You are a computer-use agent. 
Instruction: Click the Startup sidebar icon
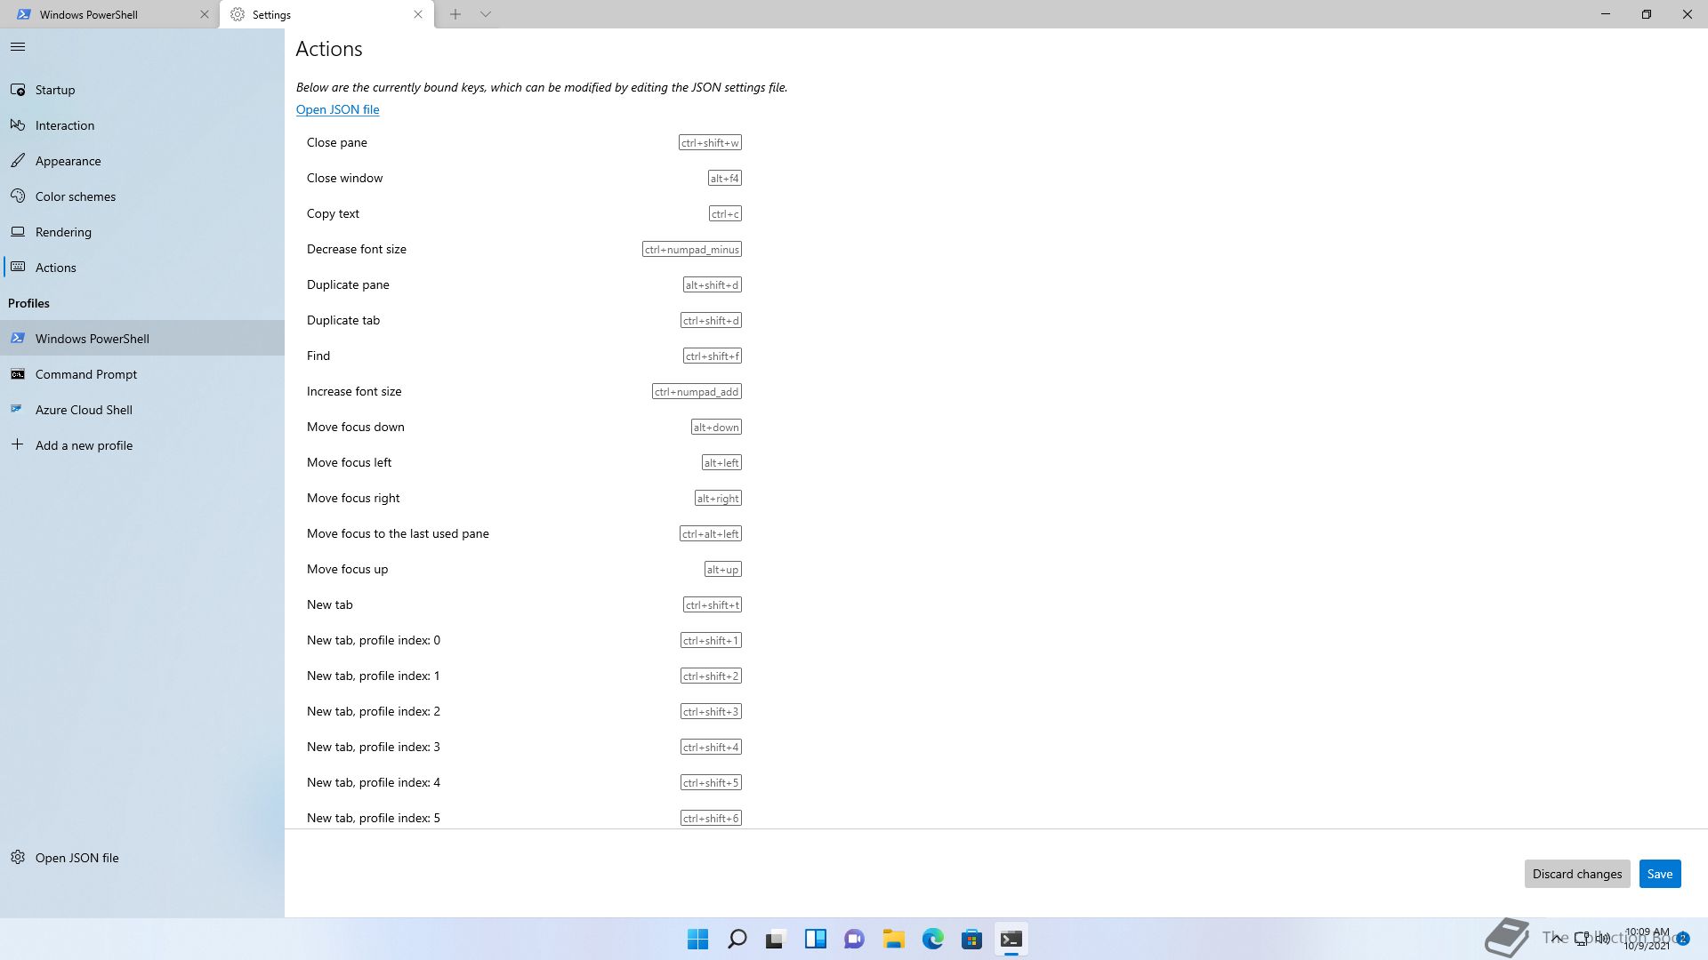tap(18, 90)
